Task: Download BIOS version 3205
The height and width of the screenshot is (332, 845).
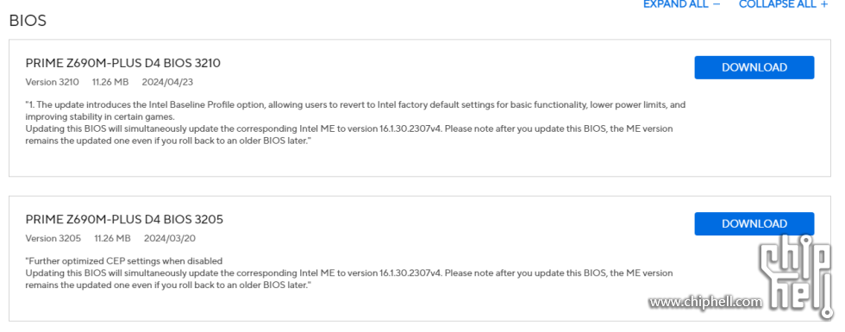Action: (x=754, y=223)
